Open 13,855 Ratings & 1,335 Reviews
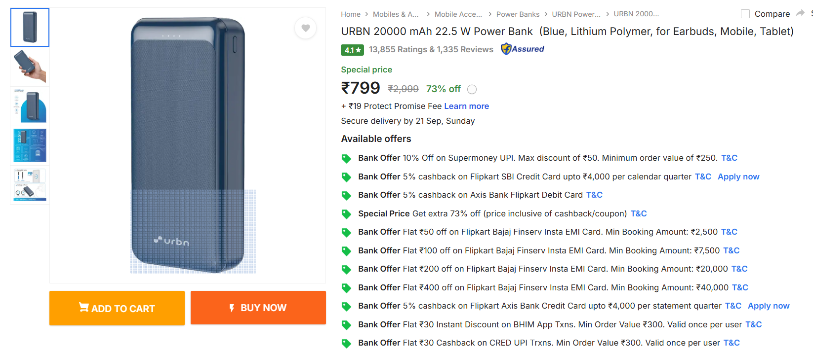The height and width of the screenshot is (351, 813). click(x=431, y=49)
